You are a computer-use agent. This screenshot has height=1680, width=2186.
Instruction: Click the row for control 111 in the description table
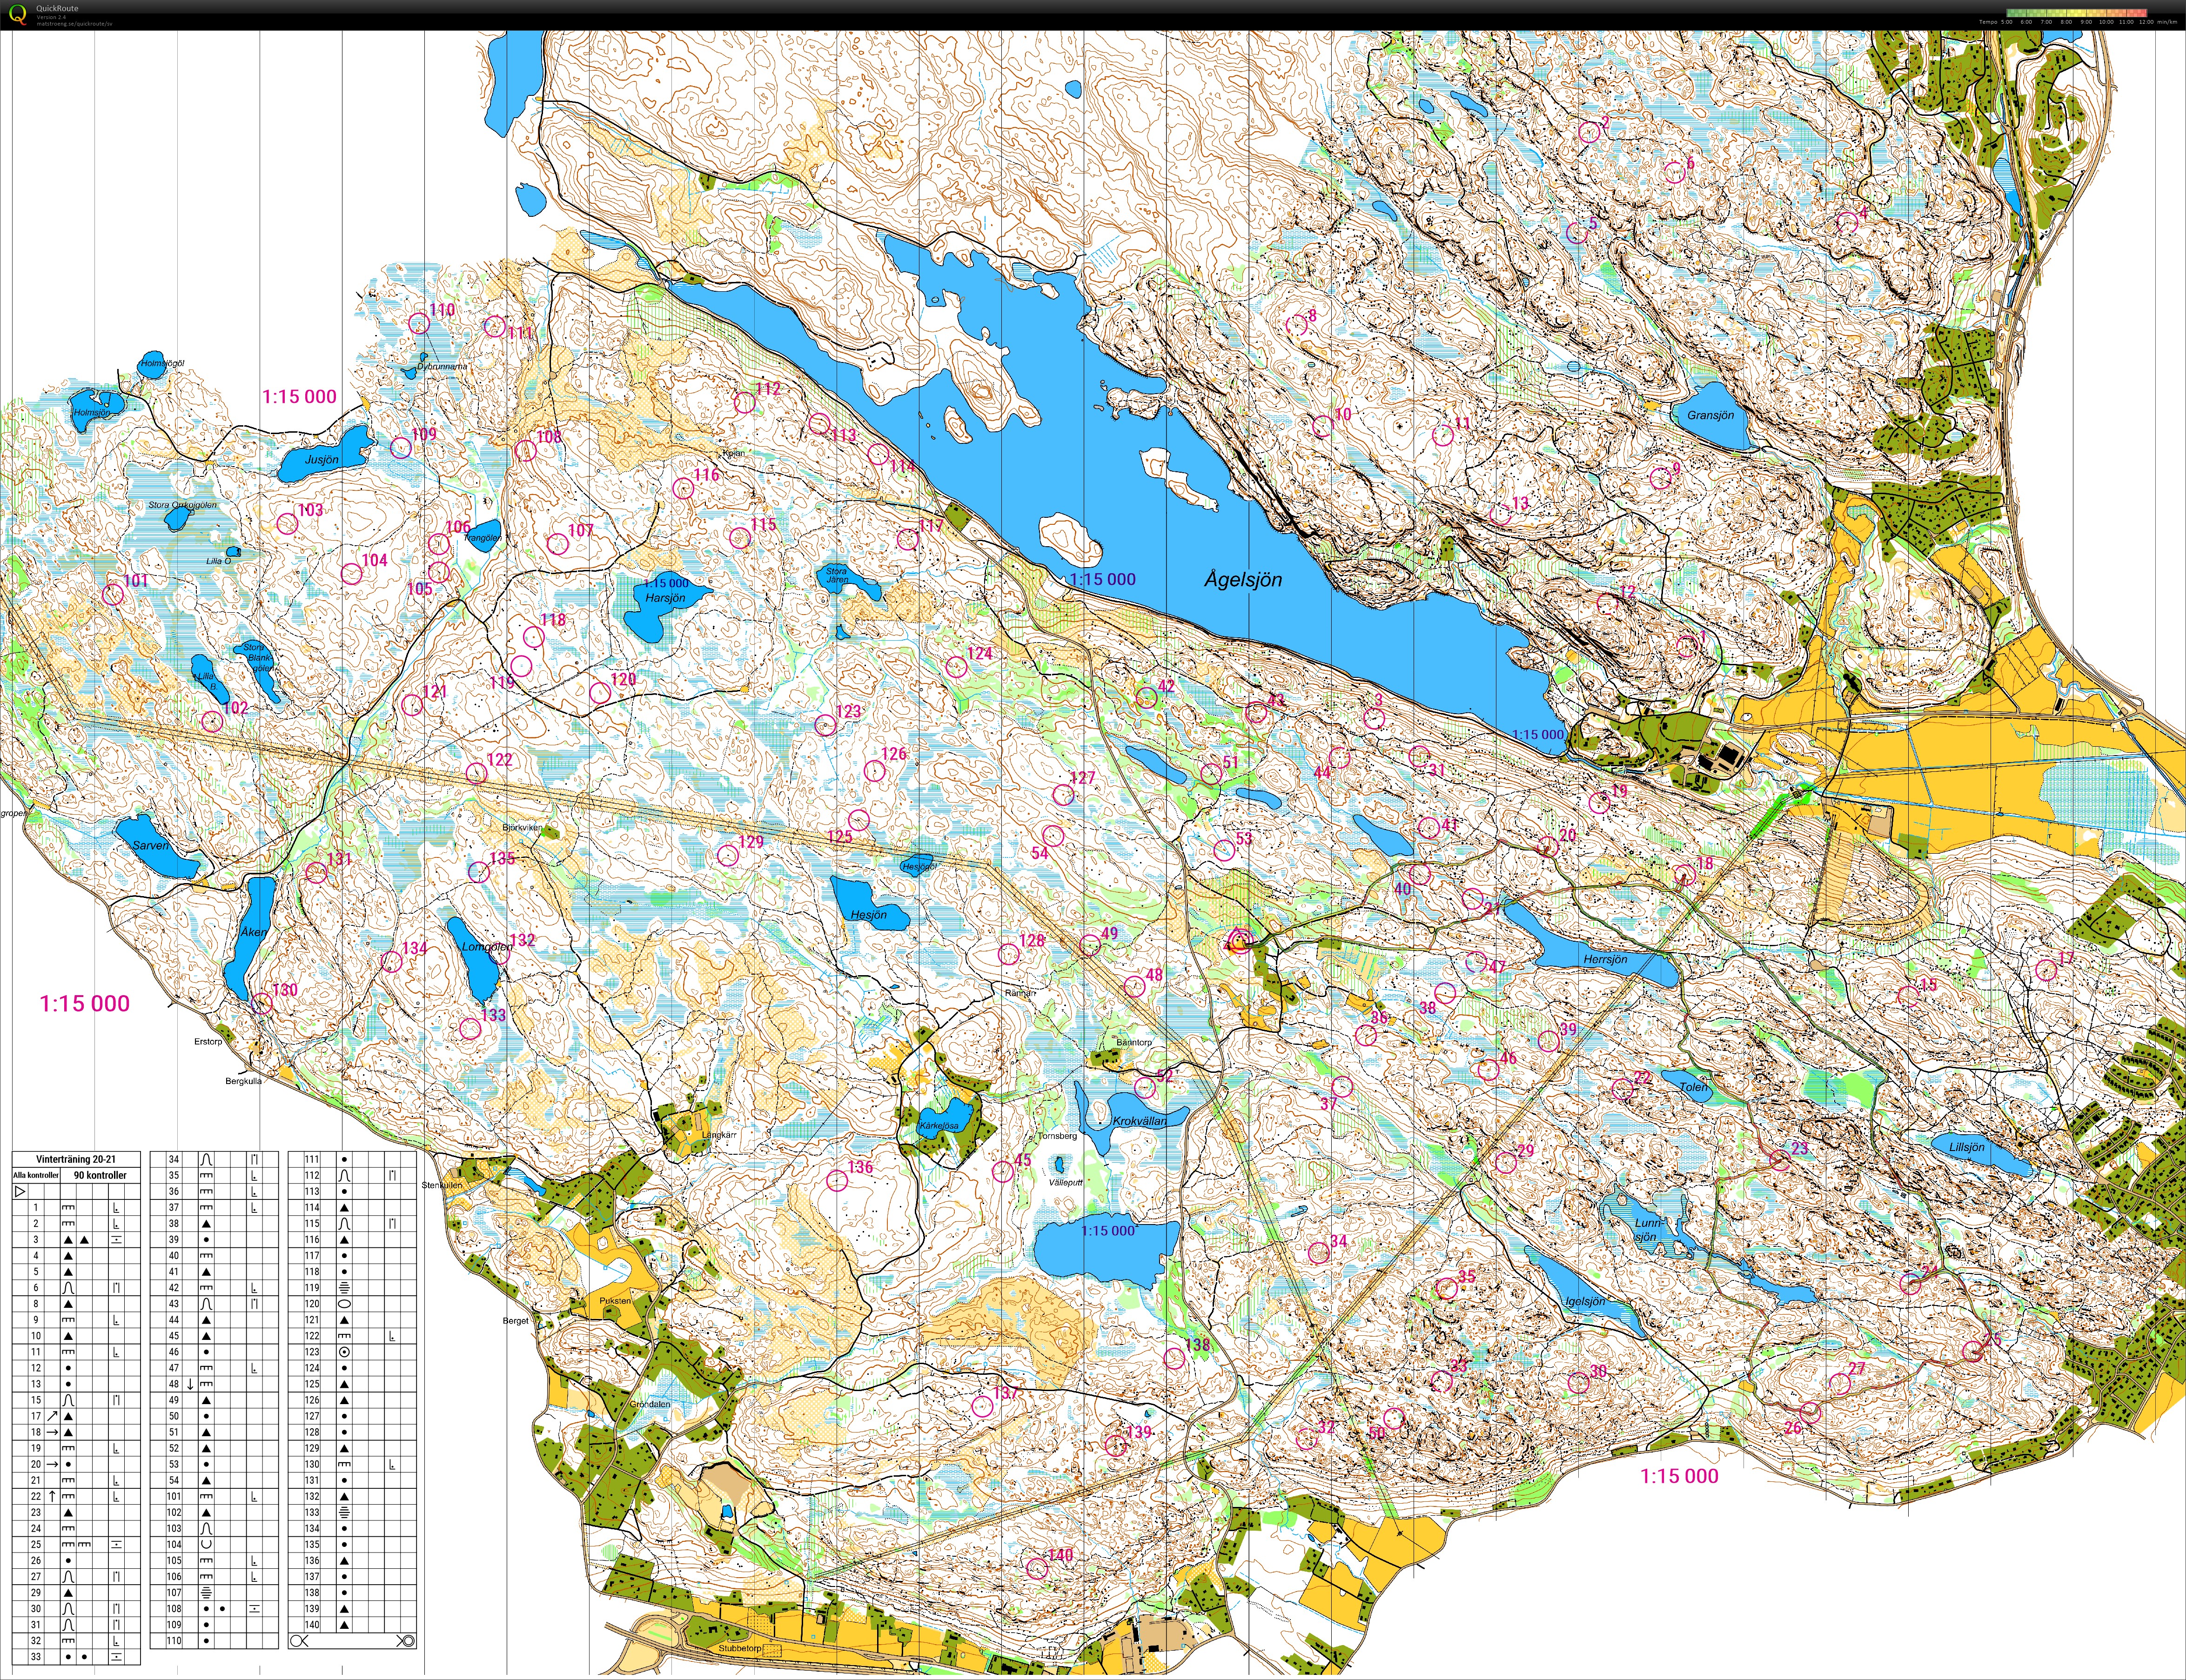[x=352, y=1159]
